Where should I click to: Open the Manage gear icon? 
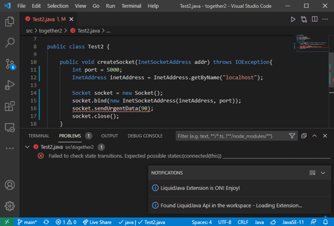click(x=9, y=206)
